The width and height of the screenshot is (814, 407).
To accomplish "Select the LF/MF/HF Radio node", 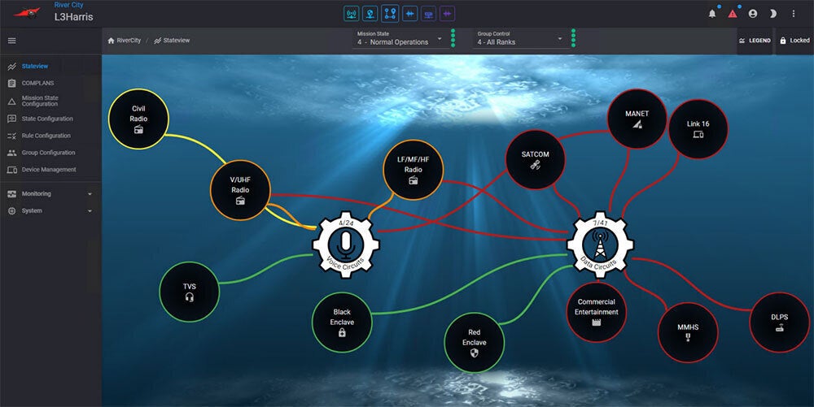I will 414,170.
